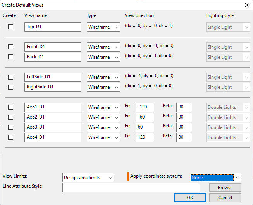Select the Axo2_D1 view name field

click(x=52, y=117)
